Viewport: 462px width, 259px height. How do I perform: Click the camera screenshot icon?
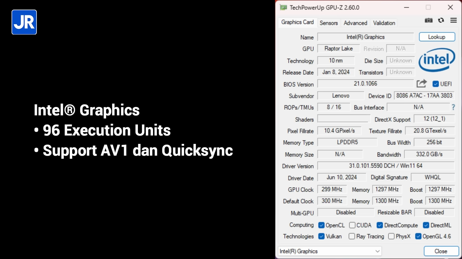(x=428, y=21)
